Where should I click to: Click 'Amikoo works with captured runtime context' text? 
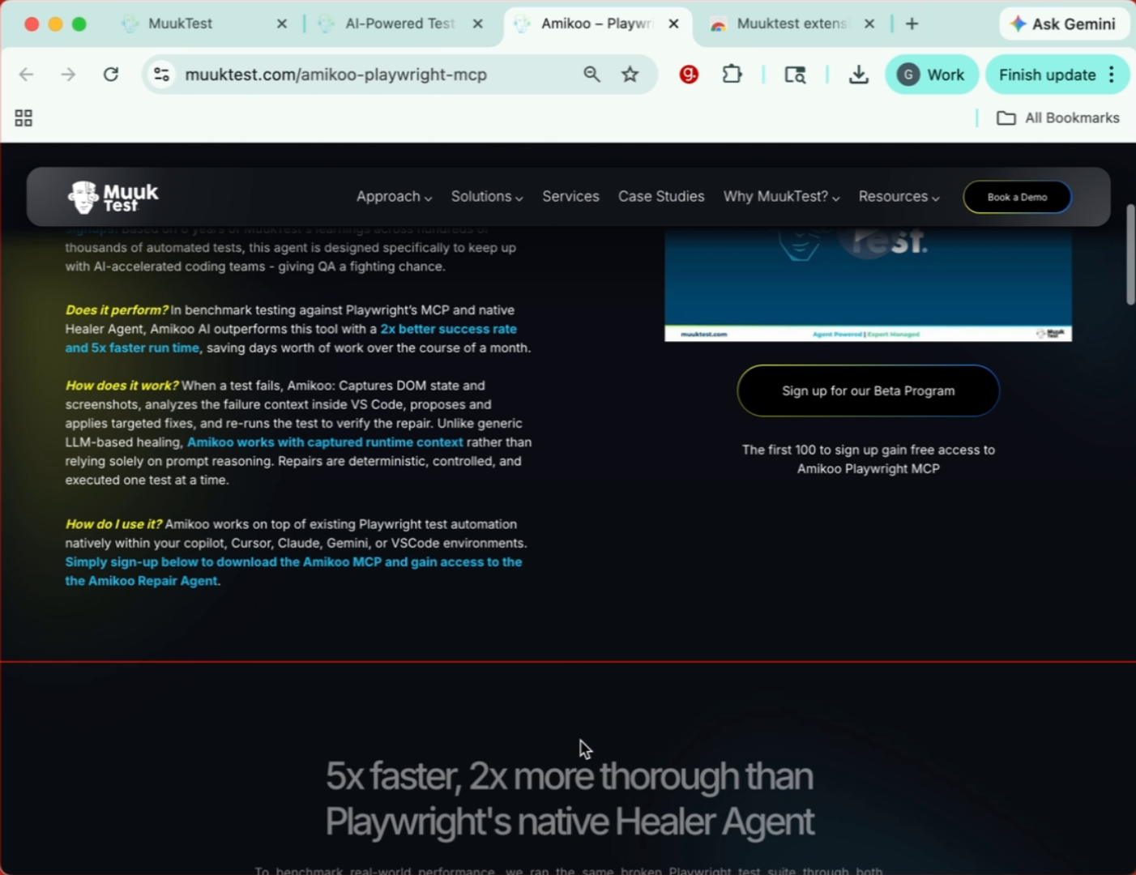(325, 442)
